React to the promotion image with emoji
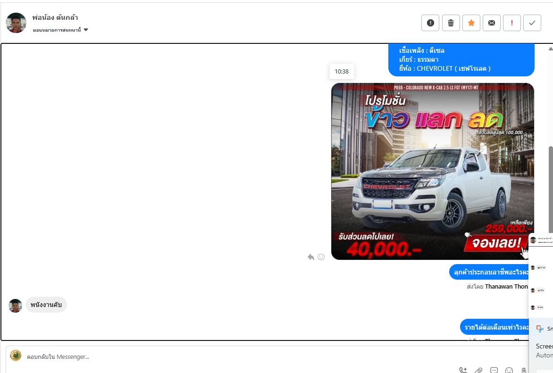 click(321, 257)
